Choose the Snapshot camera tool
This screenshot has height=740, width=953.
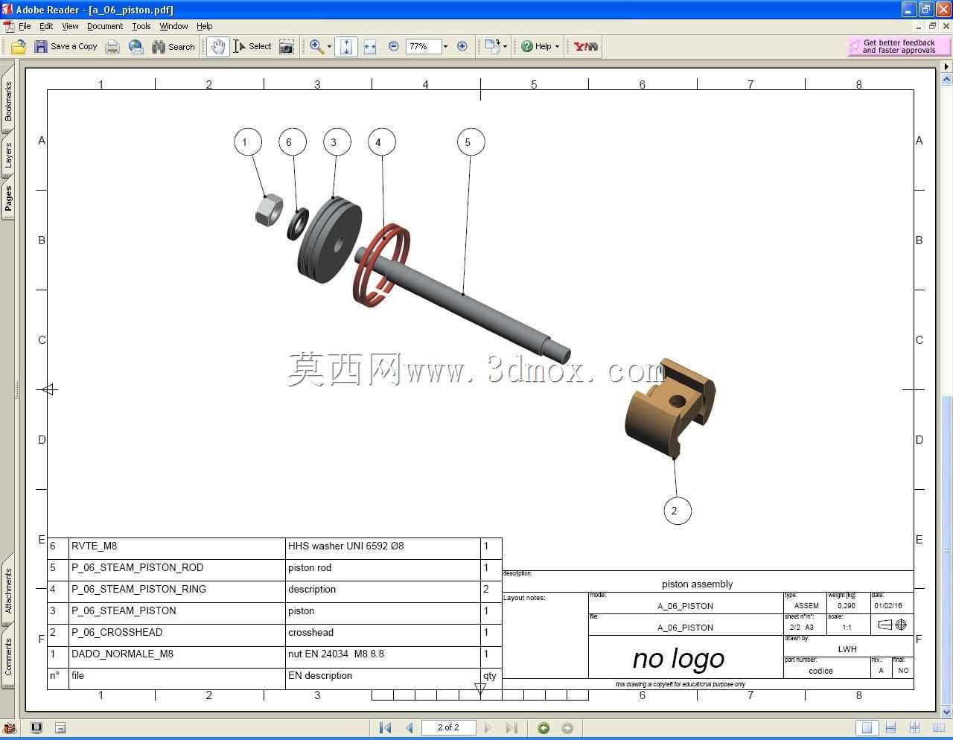pos(287,47)
